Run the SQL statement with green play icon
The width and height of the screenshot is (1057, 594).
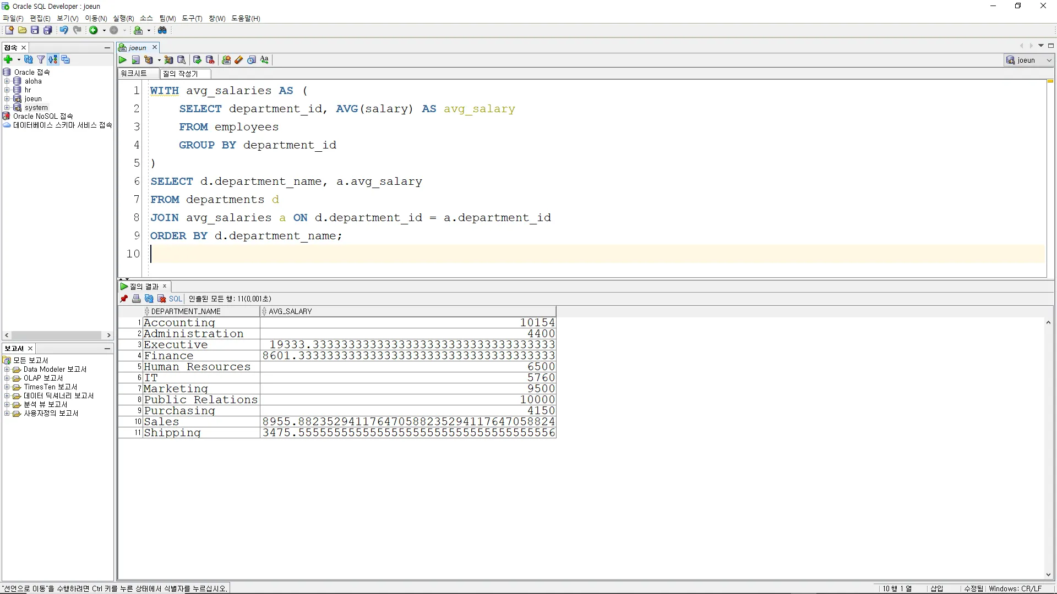pyautogui.click(x=123, y=60)
